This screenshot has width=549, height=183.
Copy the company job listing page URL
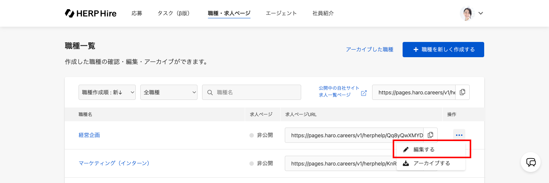click(x=462, y=92)
